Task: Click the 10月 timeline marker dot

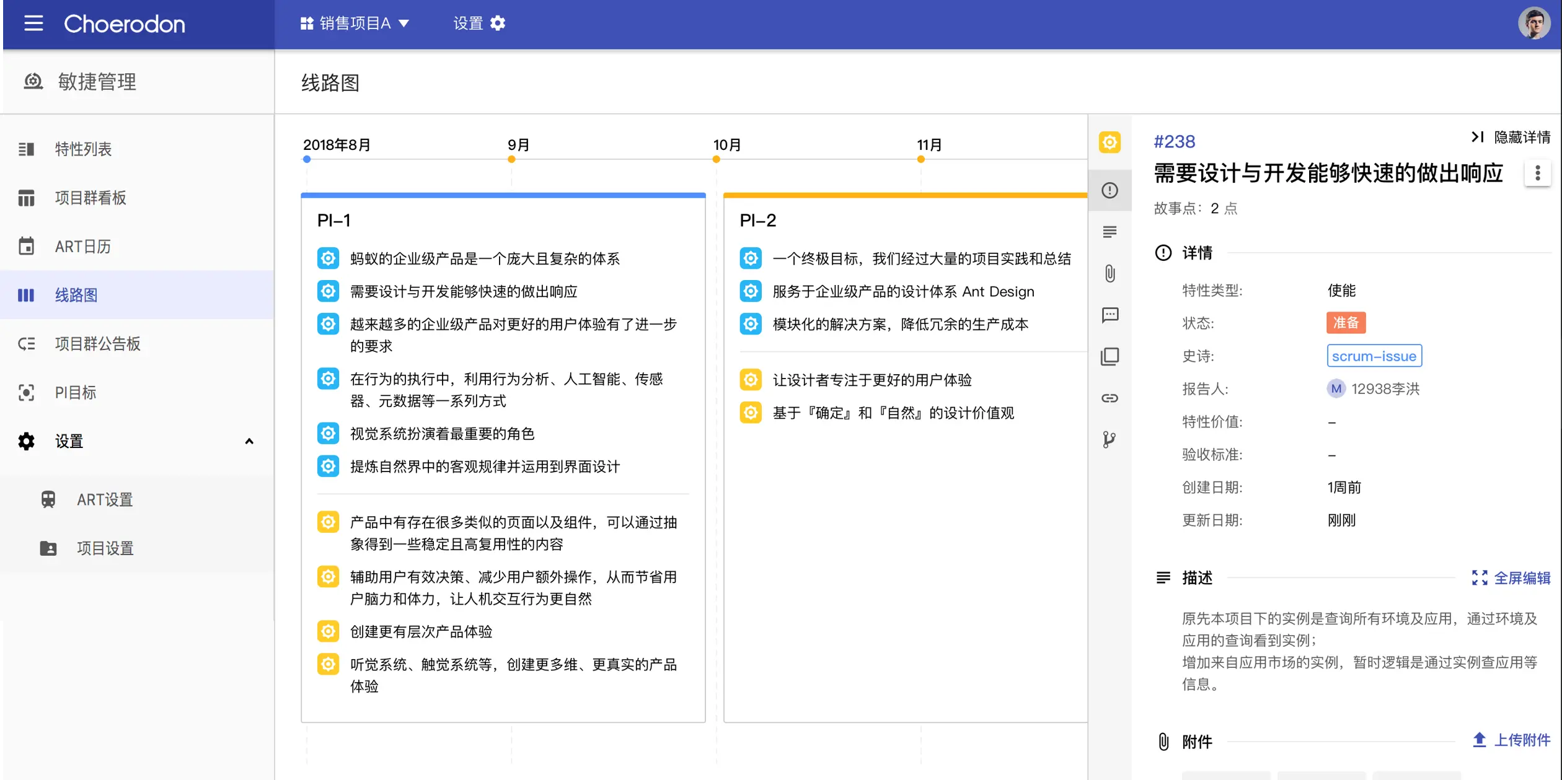Action: pos(716,159)
